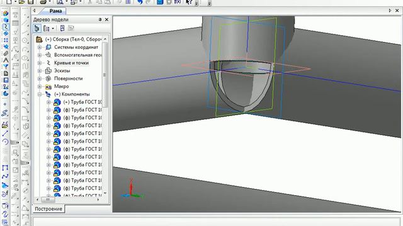This screenshot has height=226, width=403.
Task: Expand the toolbar overflow chevron at top
Action: (196, 3)
